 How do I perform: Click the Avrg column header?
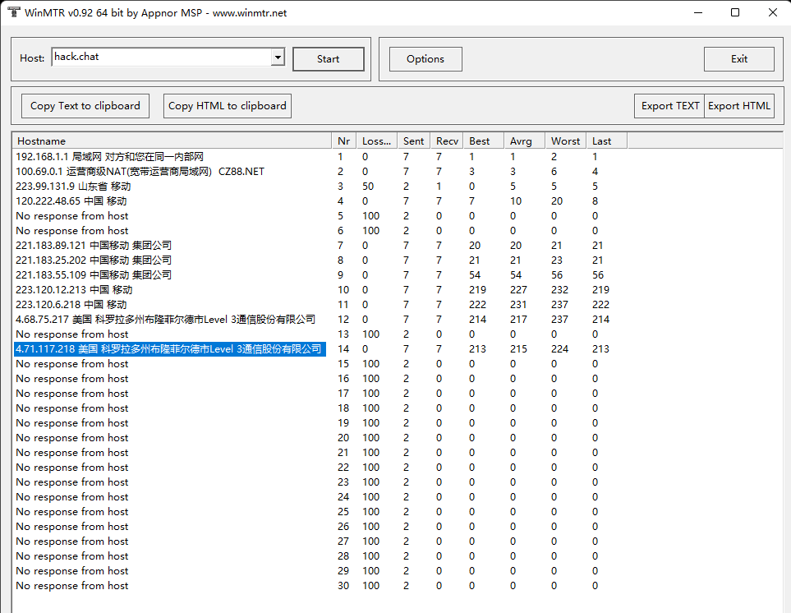[x=525, y=141]
